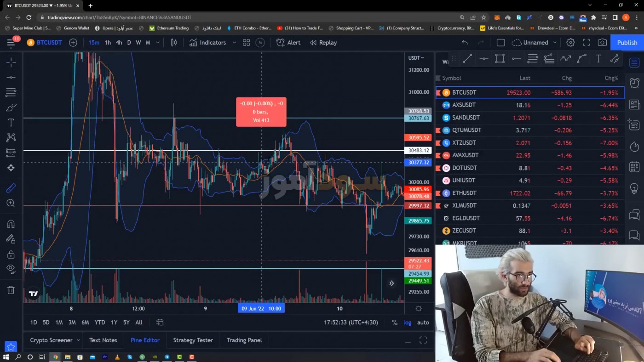Viewport: 644px width, 362px height.
Task: Expand the timeframe interval dropdown arrow
Action: point(158,43)
